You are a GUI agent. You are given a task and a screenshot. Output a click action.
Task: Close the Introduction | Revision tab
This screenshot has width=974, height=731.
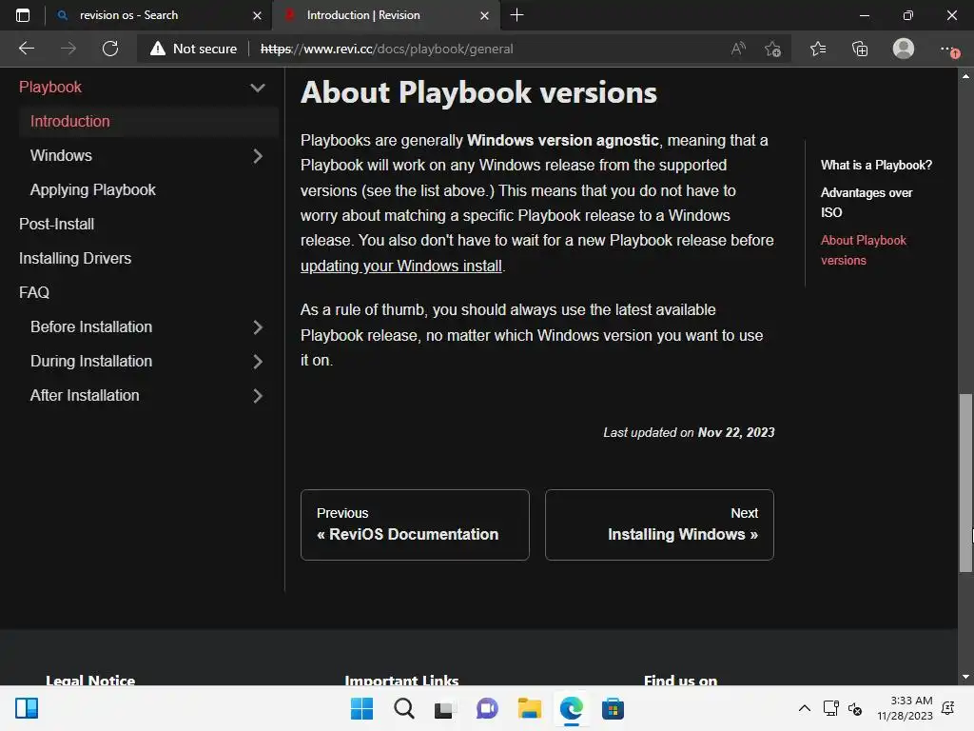[484, 15]
